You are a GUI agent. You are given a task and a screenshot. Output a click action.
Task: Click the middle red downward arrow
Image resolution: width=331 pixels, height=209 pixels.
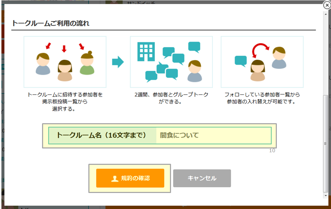click(64, 48)
